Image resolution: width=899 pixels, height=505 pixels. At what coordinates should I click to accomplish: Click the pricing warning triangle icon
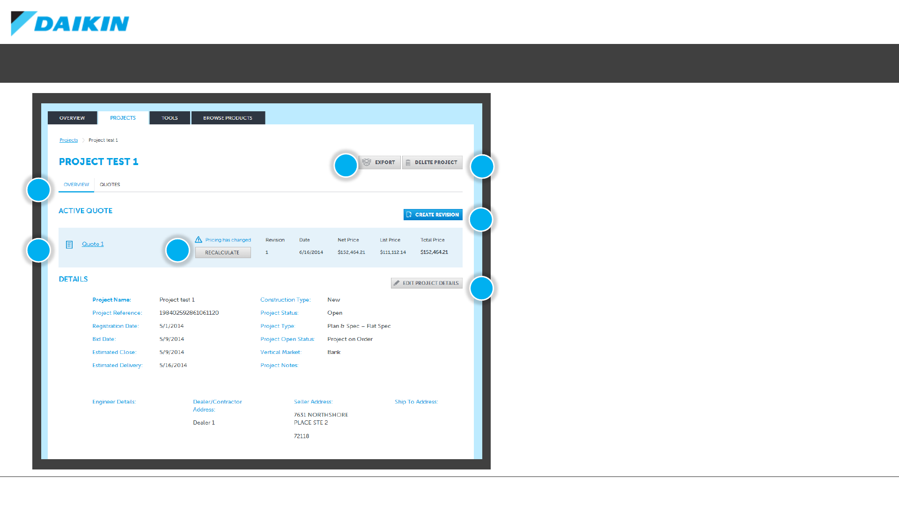(199, 239)
